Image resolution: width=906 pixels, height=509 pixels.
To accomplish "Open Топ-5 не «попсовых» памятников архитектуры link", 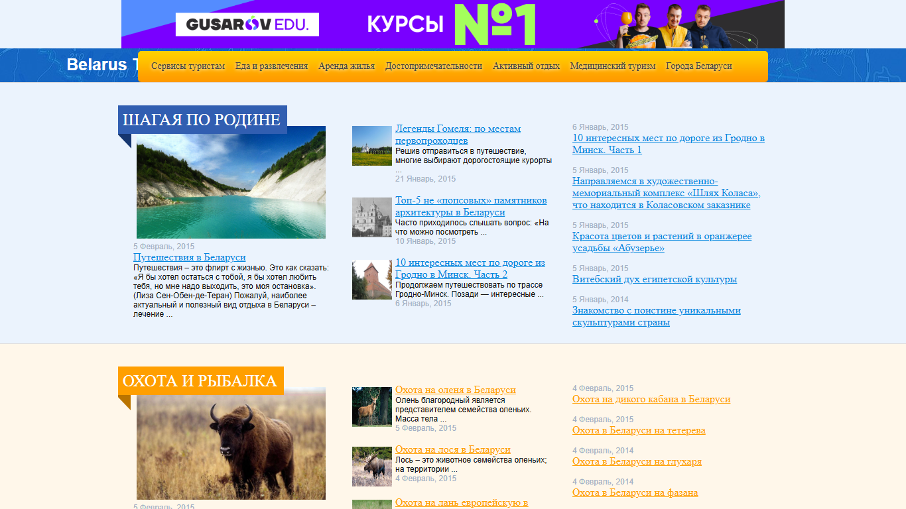I will [x=471, y=206].
